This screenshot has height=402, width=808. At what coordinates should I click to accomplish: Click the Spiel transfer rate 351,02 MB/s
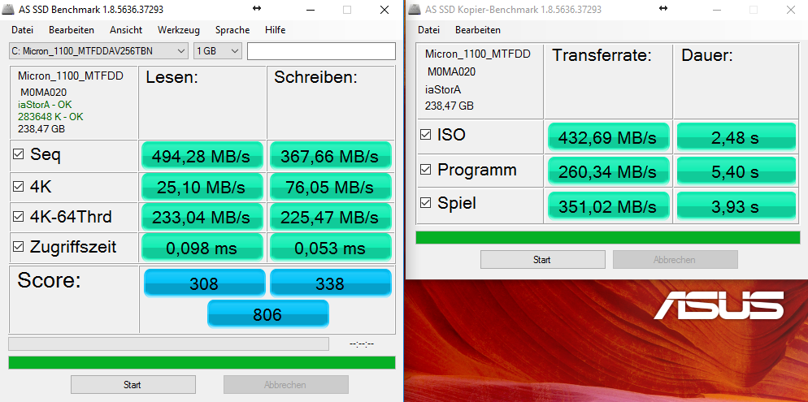point(609,206)
